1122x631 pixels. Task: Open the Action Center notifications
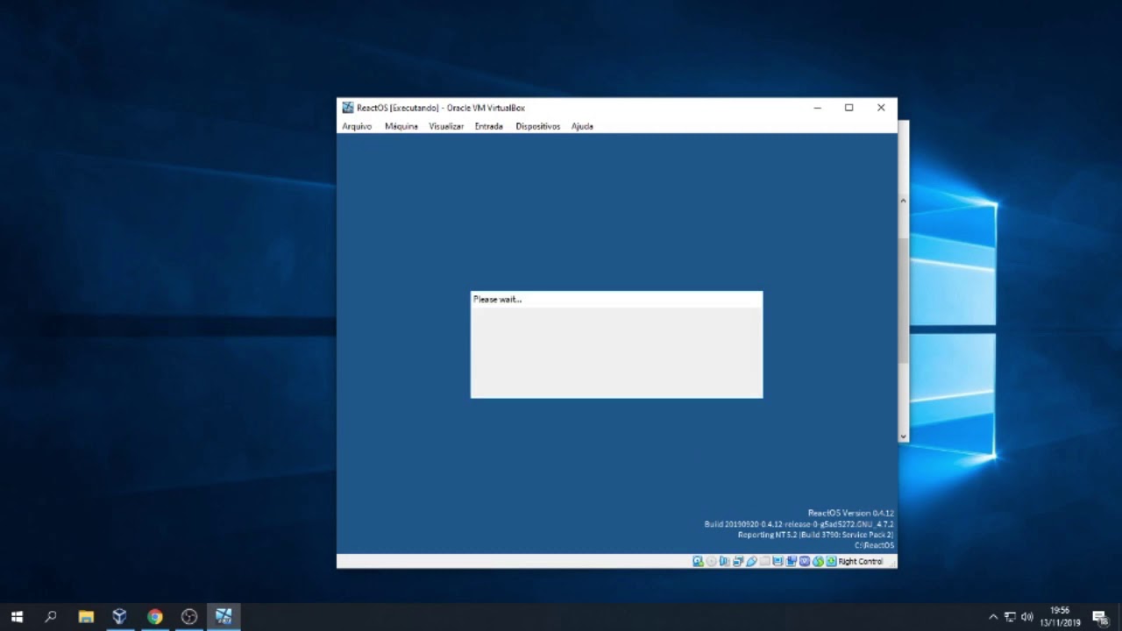(1100, 617)
